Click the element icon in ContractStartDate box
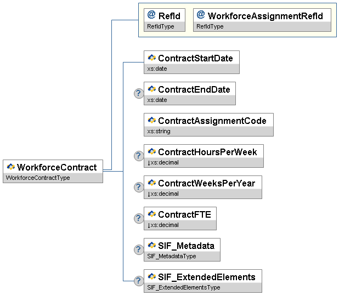339x295 pixels. [152, 58]
